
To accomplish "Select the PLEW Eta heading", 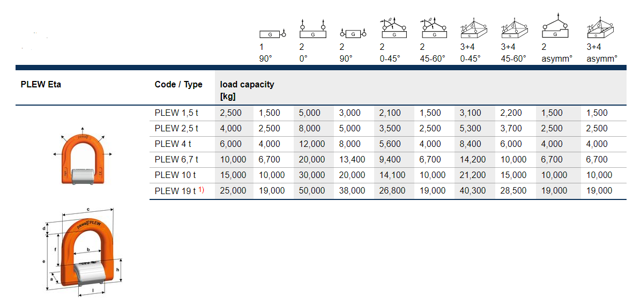I will pyautogui.click(x=41, y=85).
